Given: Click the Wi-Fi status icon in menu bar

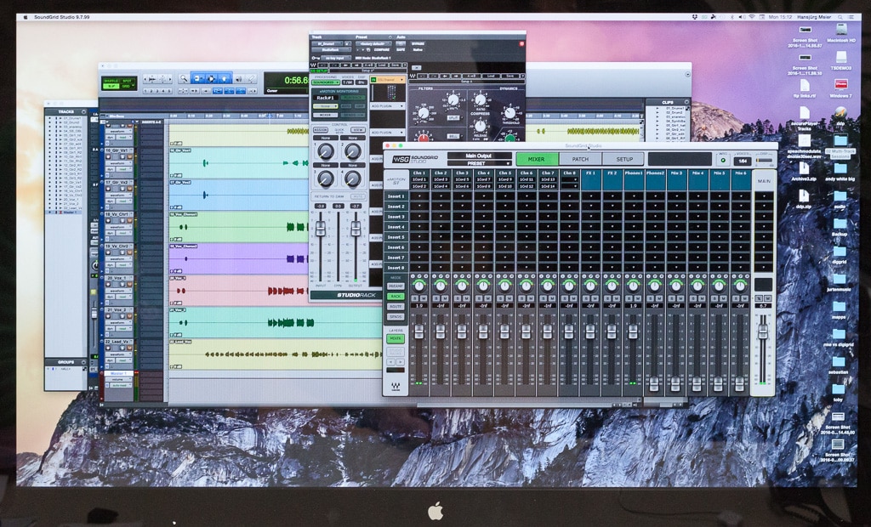Looking at the screenshot, I should [x=751, y=16].
